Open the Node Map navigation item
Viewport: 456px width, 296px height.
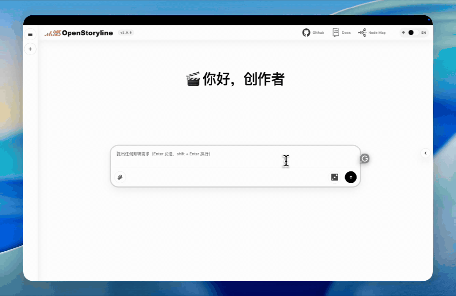371,32
